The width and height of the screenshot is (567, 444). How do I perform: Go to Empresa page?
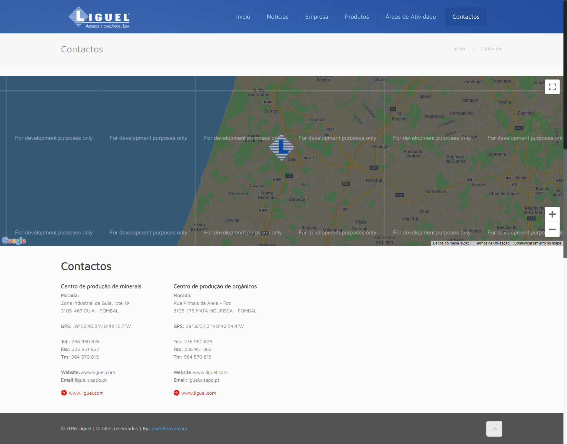point(316,17)
